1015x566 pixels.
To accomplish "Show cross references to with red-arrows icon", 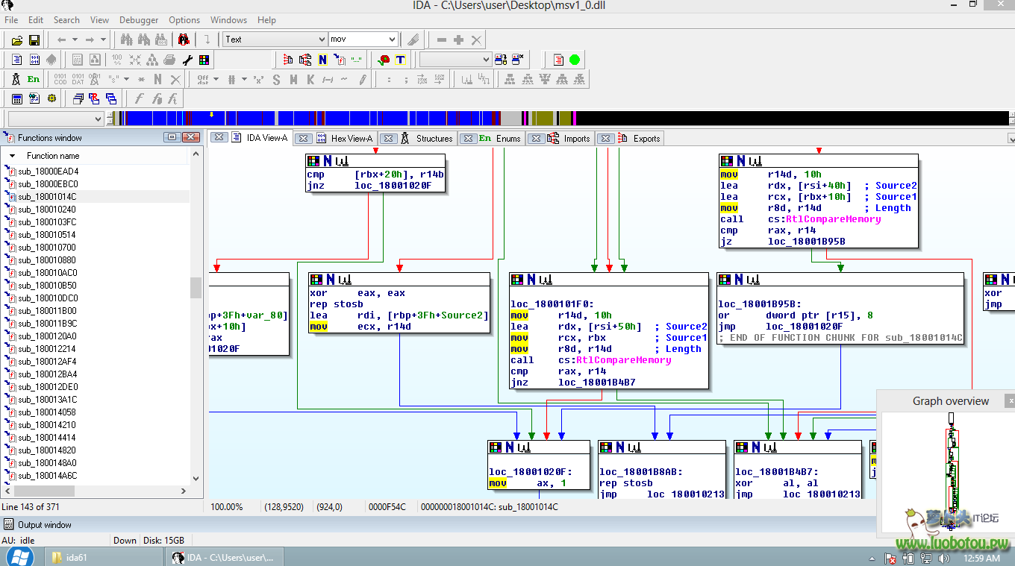I will (x=288, y=60).
